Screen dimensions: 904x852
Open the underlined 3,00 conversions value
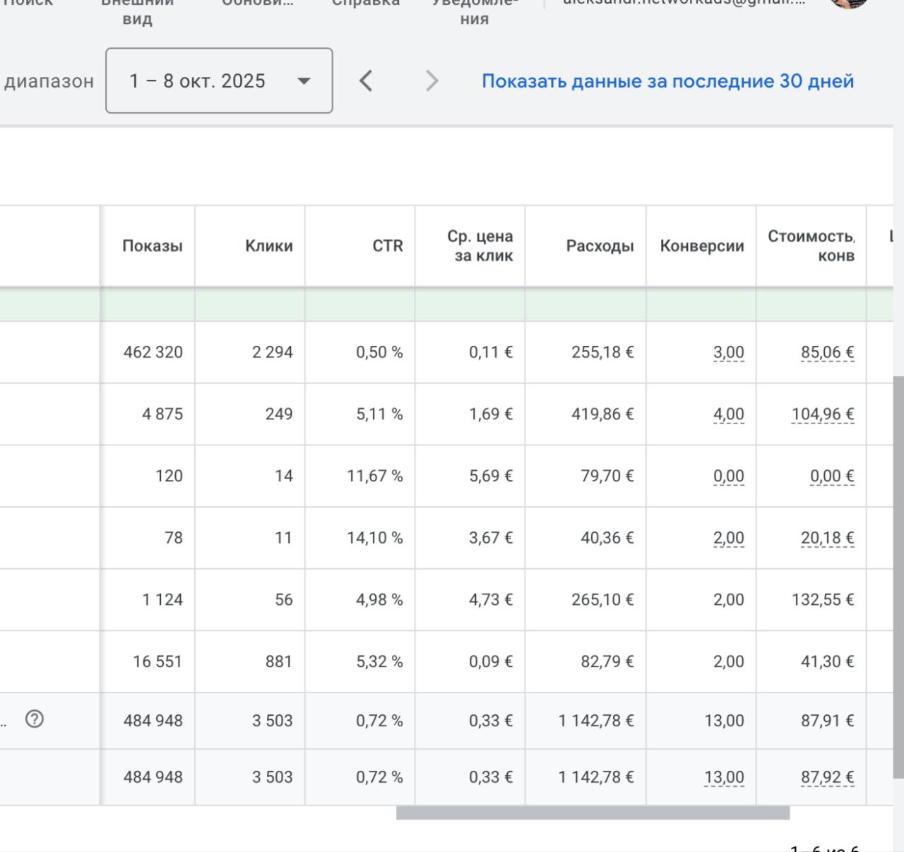click(x=728, y=352)
